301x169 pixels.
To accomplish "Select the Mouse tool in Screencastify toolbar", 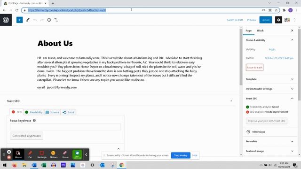I will [x=18, y=154].
